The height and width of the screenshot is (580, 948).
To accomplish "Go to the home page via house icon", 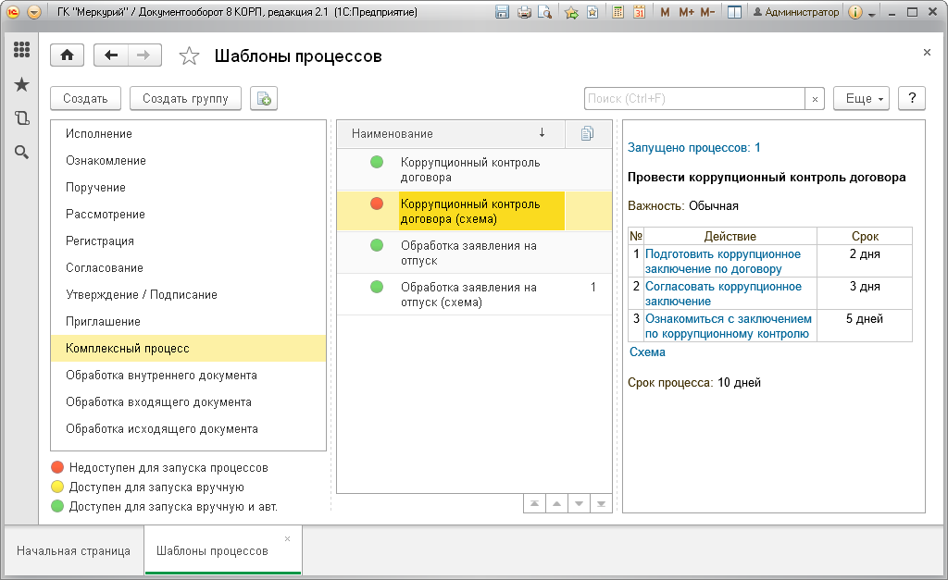I will (67, 56).
